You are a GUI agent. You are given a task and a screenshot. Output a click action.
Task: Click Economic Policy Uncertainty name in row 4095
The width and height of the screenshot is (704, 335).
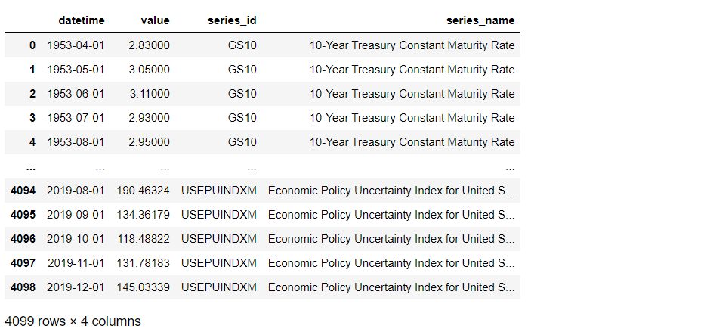pyautogui.click(x=391, y=215)
